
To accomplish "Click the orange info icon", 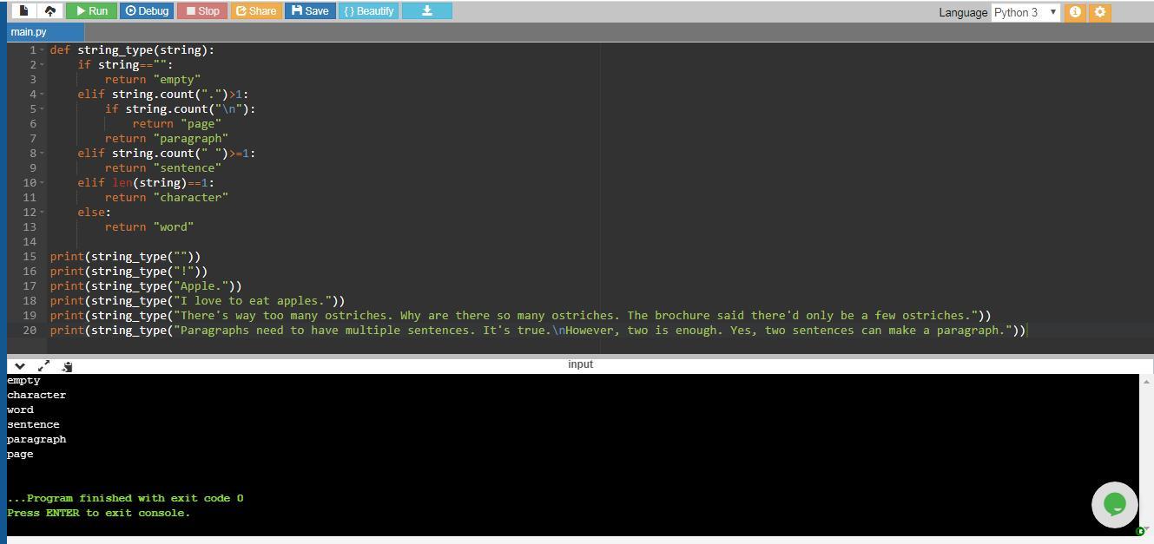I will (x=1075, y=12).
